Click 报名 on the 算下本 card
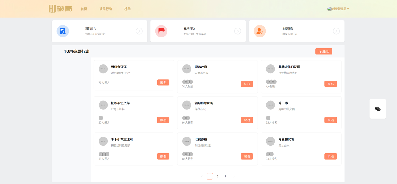The image size is (397, 184). 331,120
